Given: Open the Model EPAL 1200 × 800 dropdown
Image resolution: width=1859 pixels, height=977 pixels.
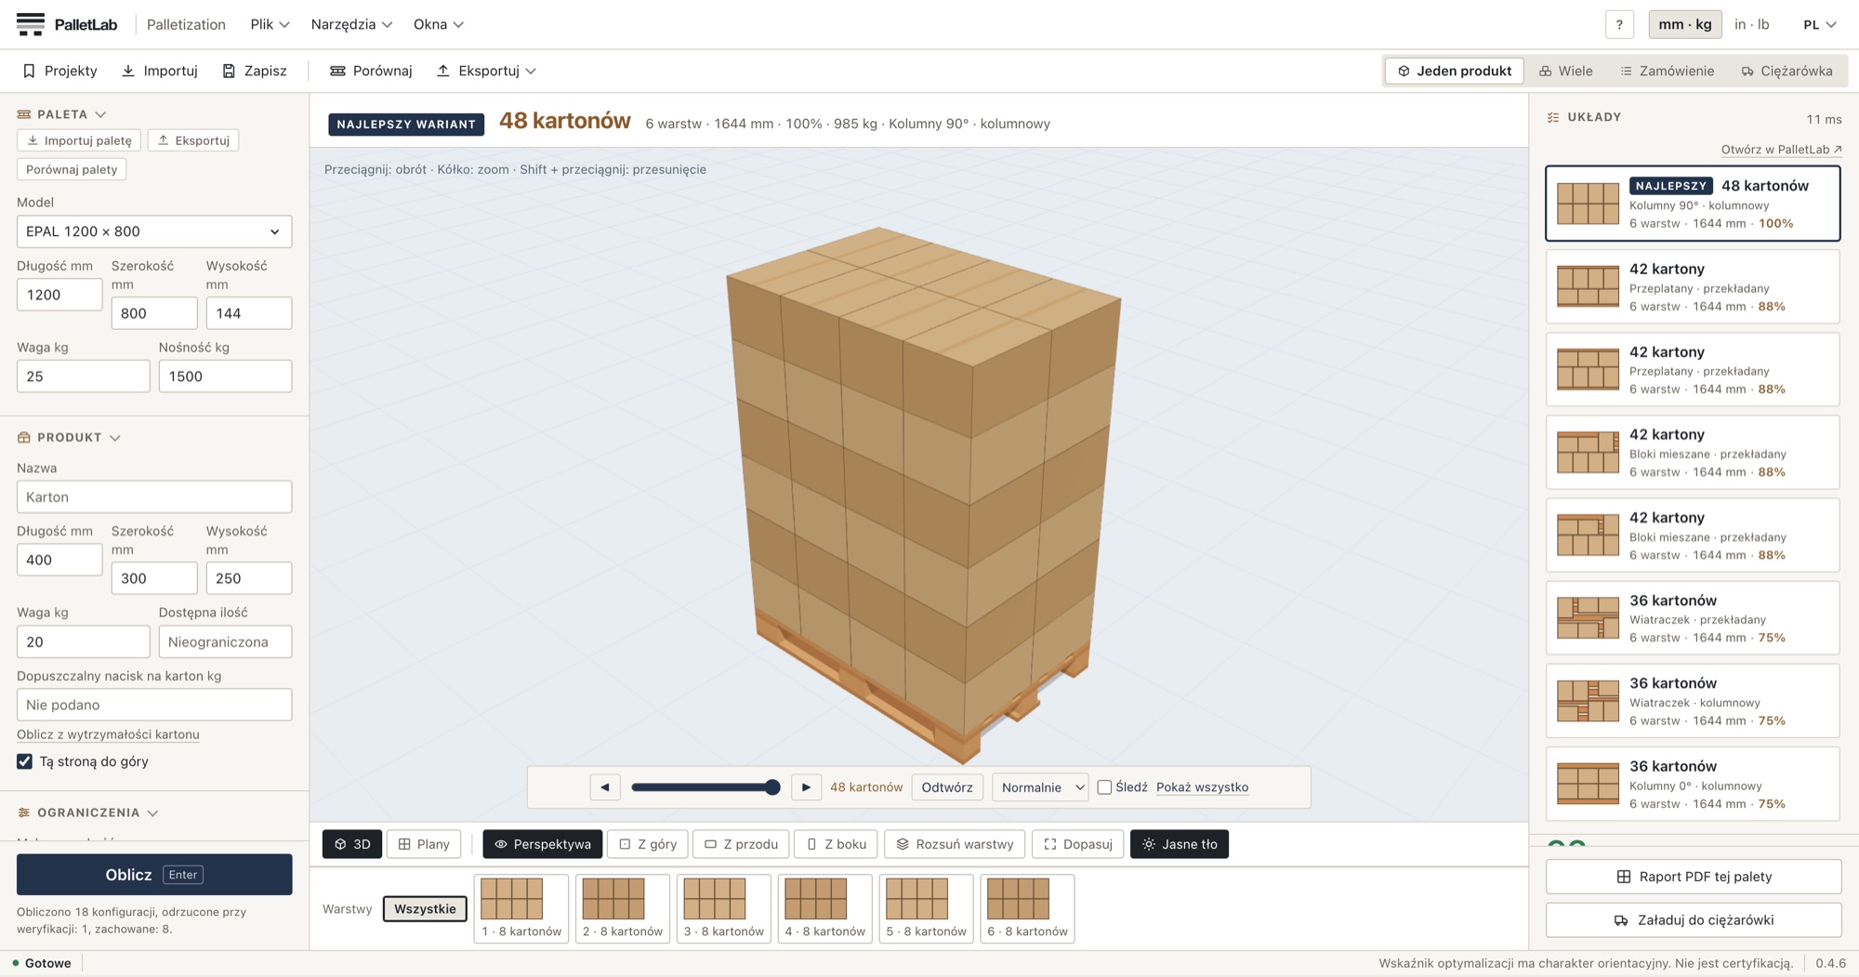Looking at the screenshot, I should (x=154, y=231).
